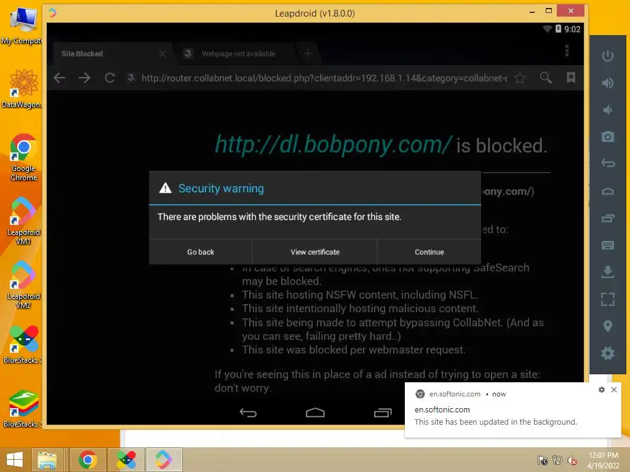Screen dimensions: 630x472
Task: Go back with the browser back arrow
Action: [x=60, y=78]
